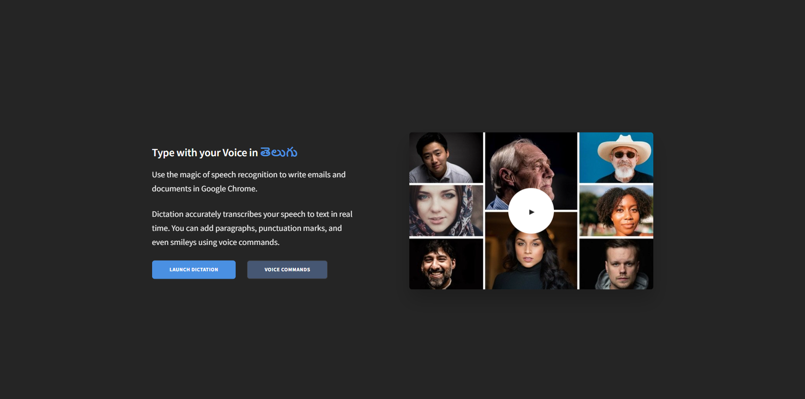
Task: Select the young man in white shirt photo
Action: click(x=446, y=157)
